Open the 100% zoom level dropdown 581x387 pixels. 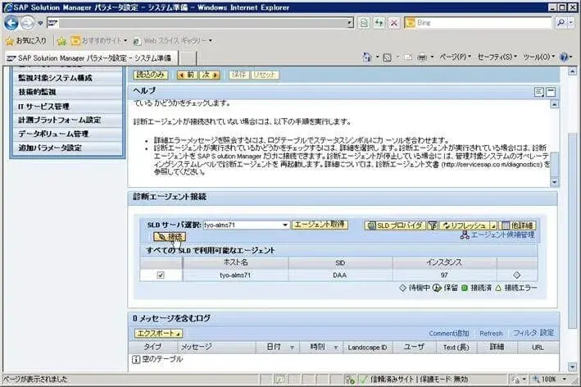pyautogui.click(x=565, y=380)
